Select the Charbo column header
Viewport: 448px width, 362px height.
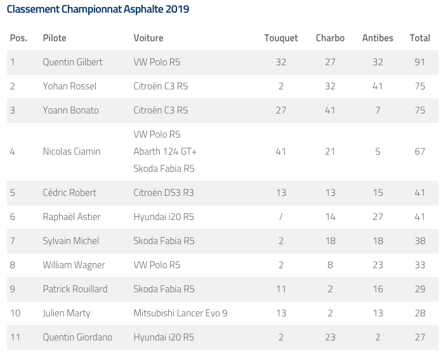(330, 38)
